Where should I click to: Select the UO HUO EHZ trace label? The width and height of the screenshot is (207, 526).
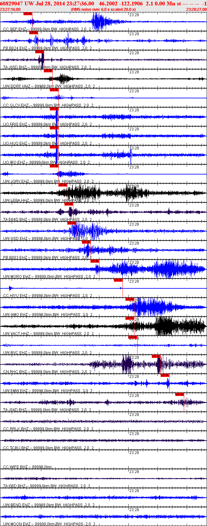point(47,143)
